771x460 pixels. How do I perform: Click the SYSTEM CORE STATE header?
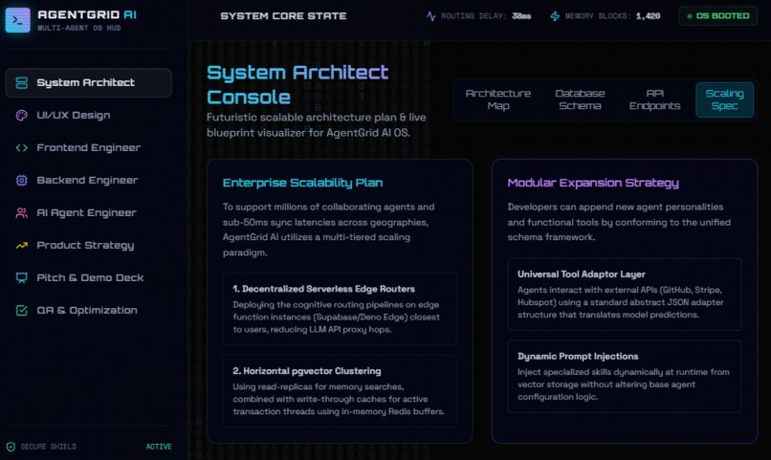283,16
